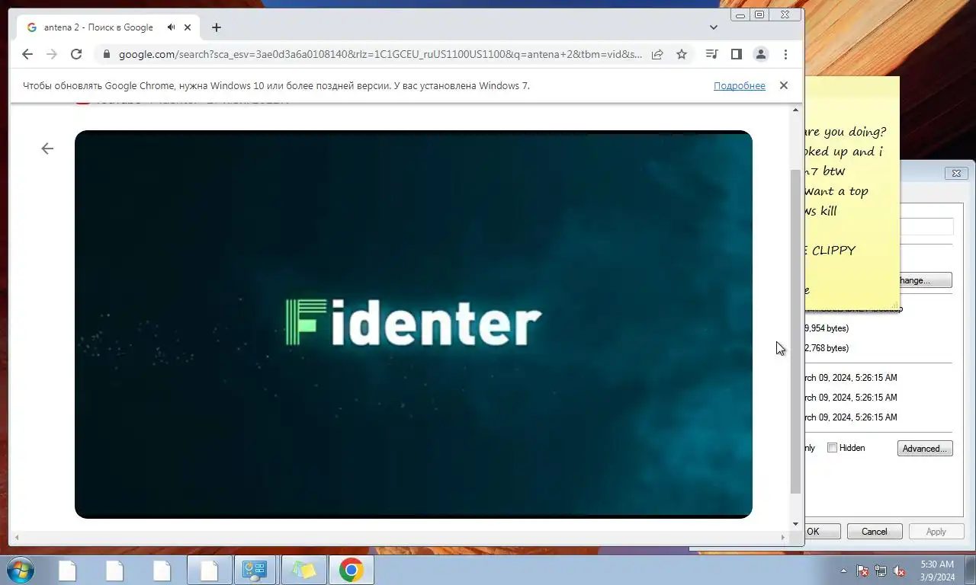Close the Properties dialog window
Screen dimensions: 976x585
pyautogui.click(x=956, y=174)
